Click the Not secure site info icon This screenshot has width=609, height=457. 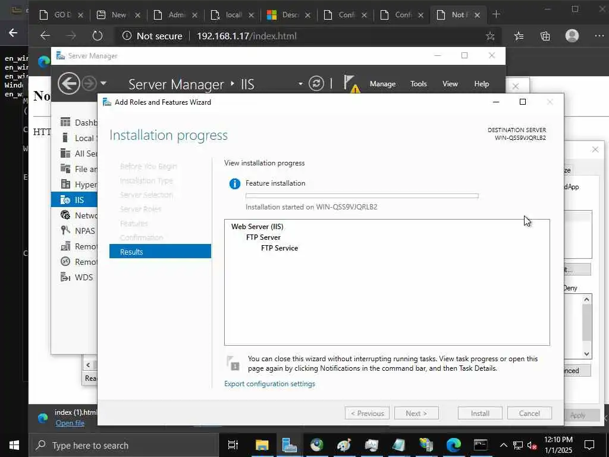click(x=127, y=36)
